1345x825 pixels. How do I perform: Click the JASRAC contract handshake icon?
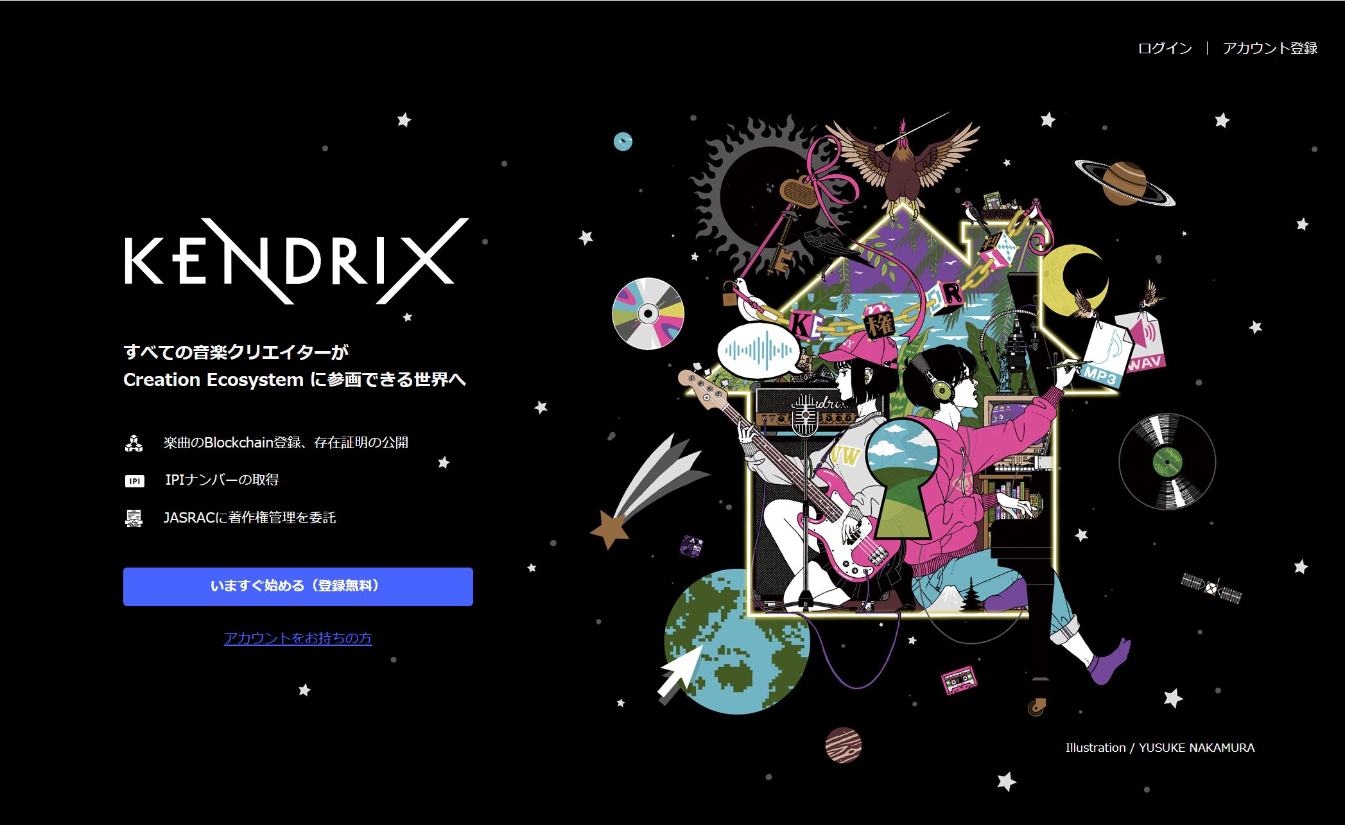pos(134,518)
